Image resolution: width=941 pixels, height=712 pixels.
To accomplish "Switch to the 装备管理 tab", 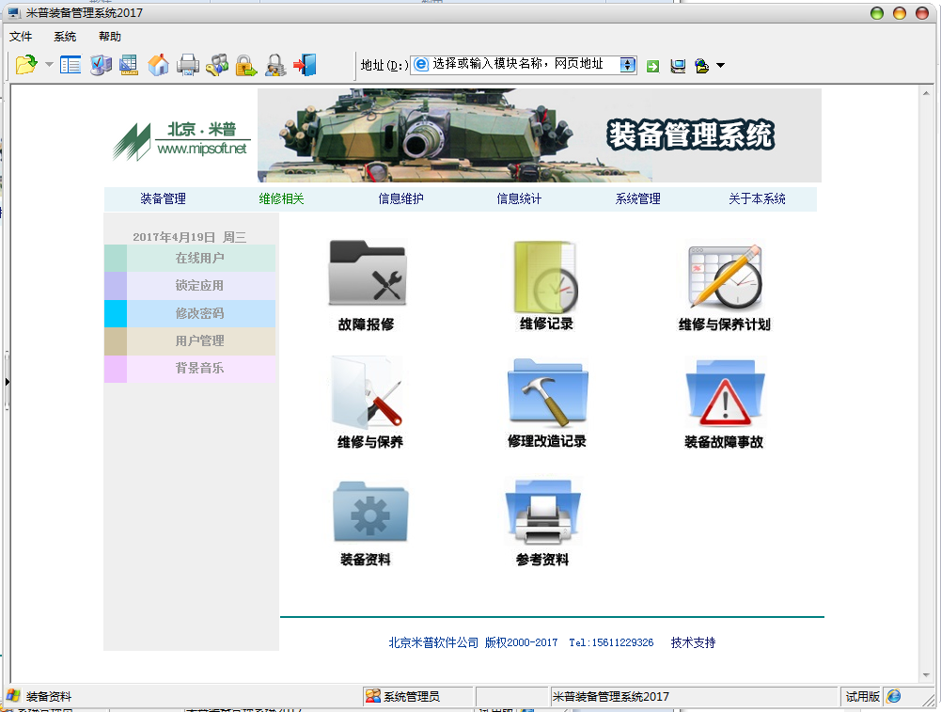I will (164, 198).
